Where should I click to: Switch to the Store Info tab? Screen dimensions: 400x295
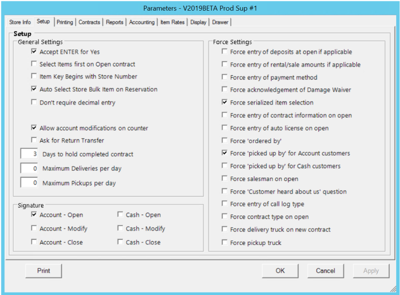click(20, 22)
